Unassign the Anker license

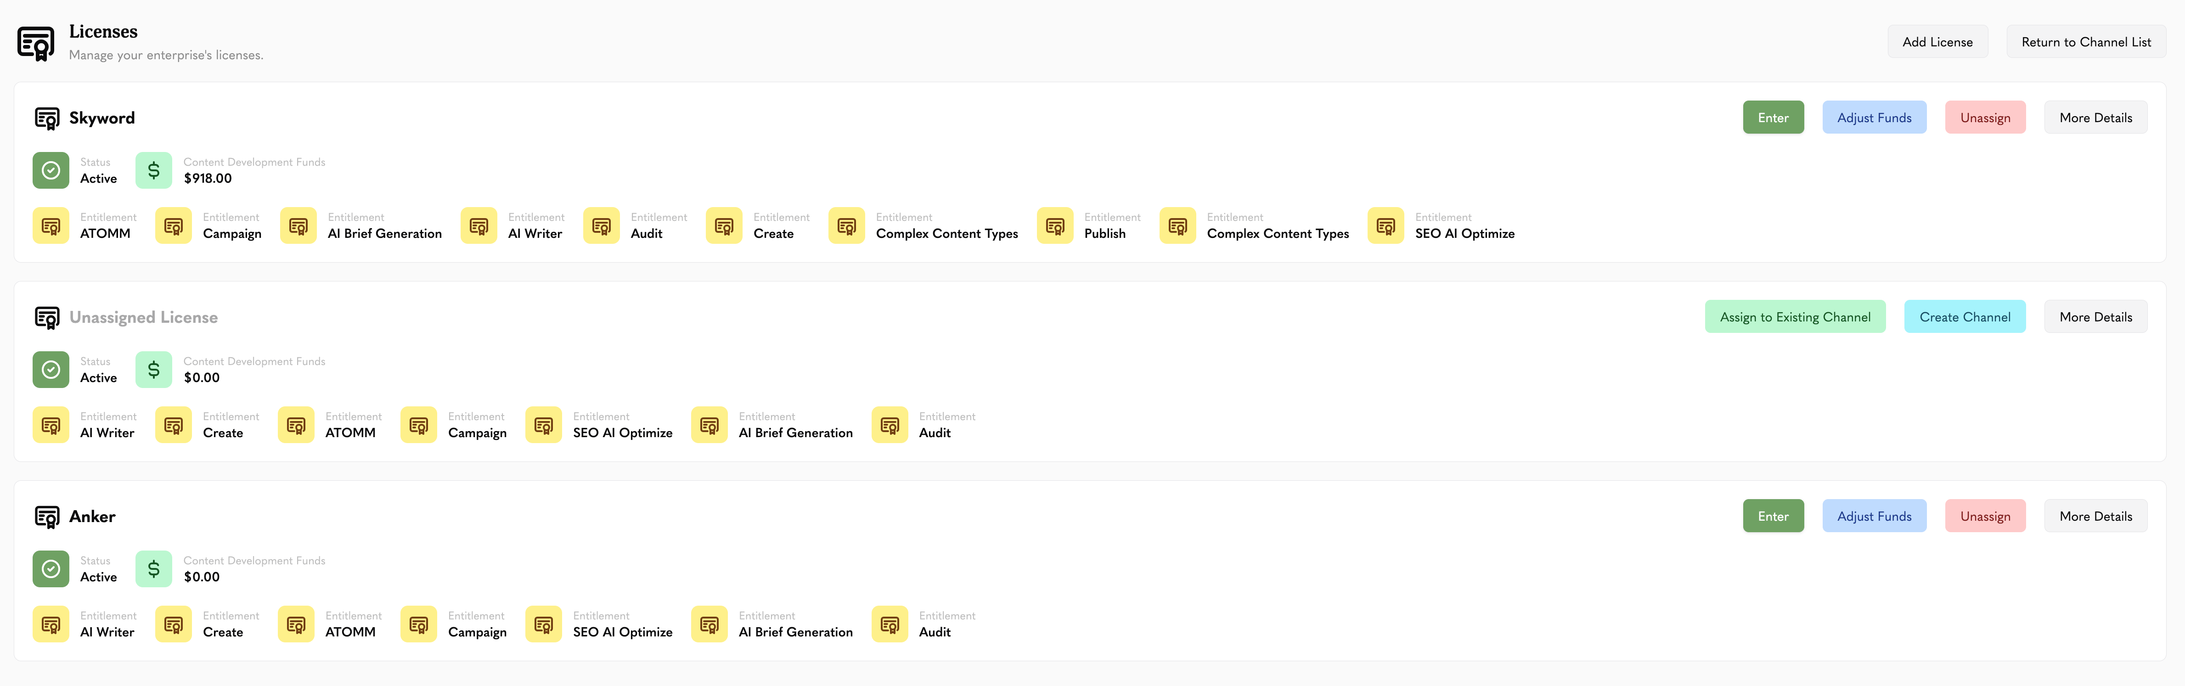[1985, 517]
